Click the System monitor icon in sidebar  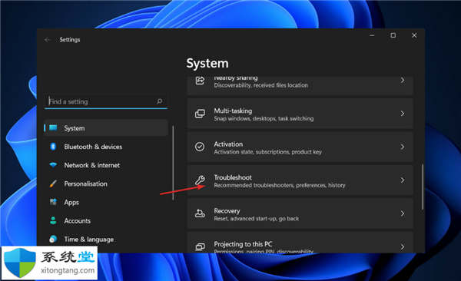click(53, 128)
